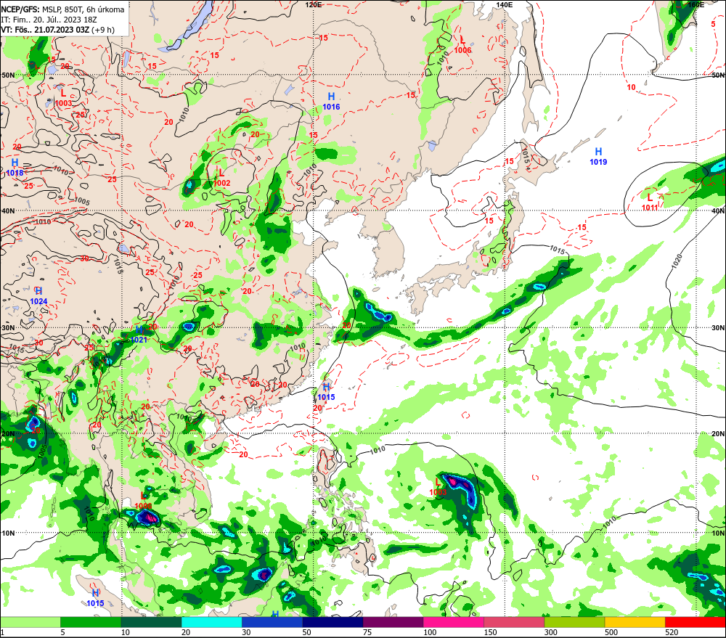Click the legend value '300'

[550, 632]
